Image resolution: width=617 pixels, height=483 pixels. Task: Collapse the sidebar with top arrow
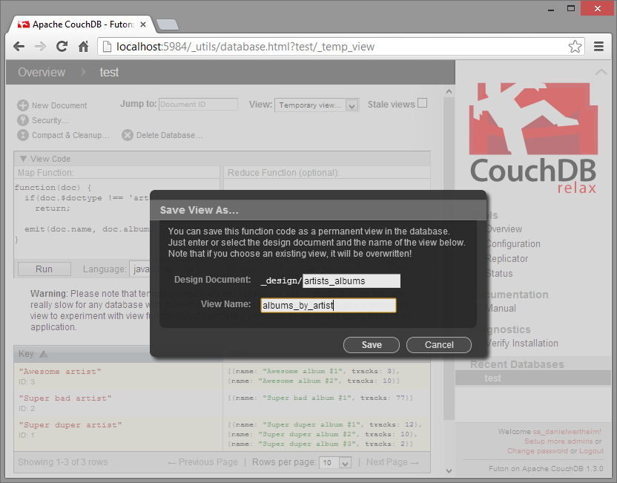601,72
